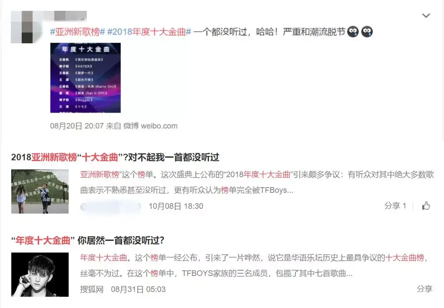Click the first crying emoji

tap(353, 32)
